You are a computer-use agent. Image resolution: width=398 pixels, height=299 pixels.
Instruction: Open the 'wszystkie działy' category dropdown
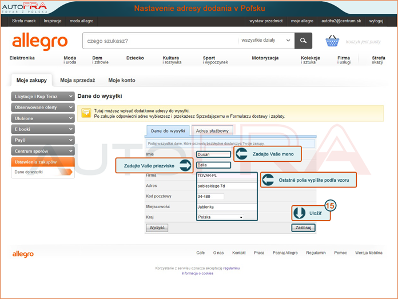pyautogui.click(x=266, y=41)
